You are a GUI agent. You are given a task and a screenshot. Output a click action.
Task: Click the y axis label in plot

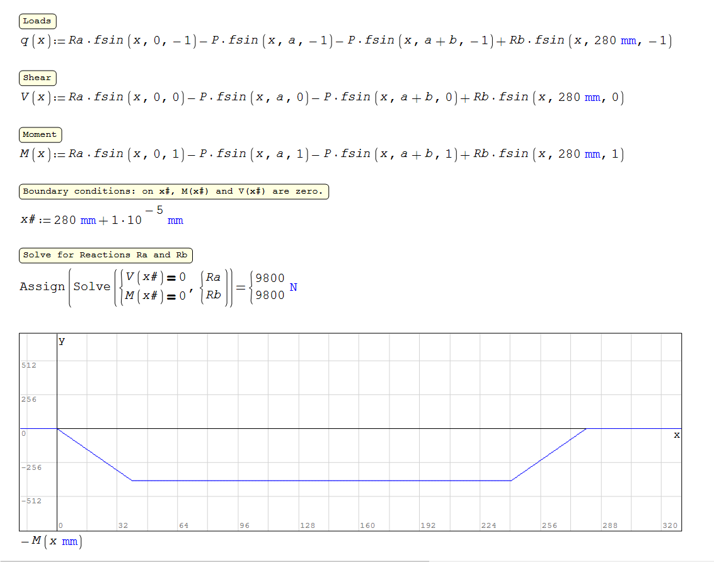pos(62,341)
